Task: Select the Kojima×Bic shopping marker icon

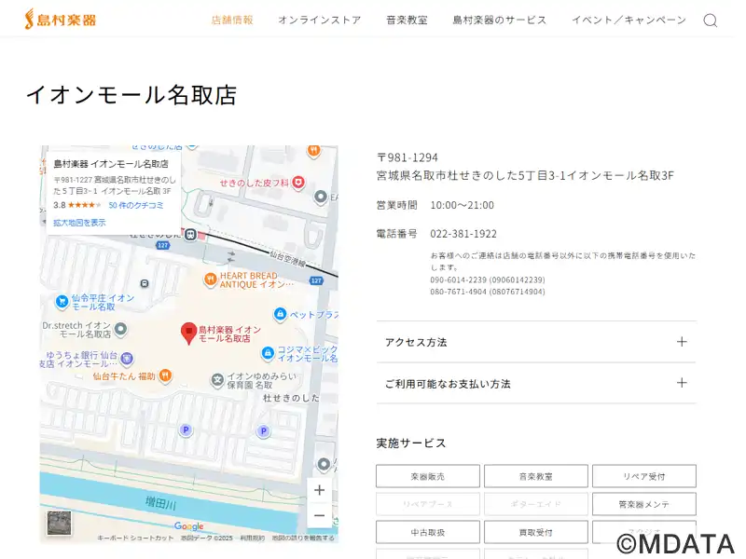Action: point(268,353)
